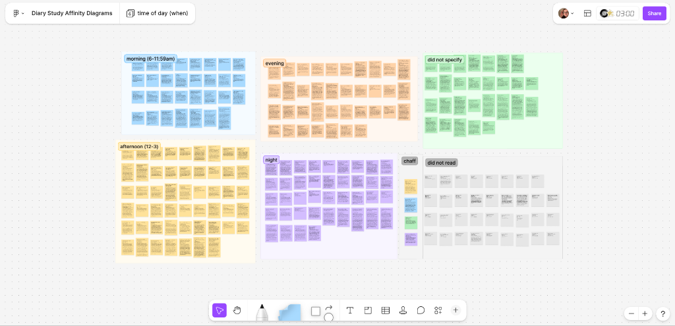Select the hand pan tool
This screenshot has width=675, height=326.
point(237,310)
